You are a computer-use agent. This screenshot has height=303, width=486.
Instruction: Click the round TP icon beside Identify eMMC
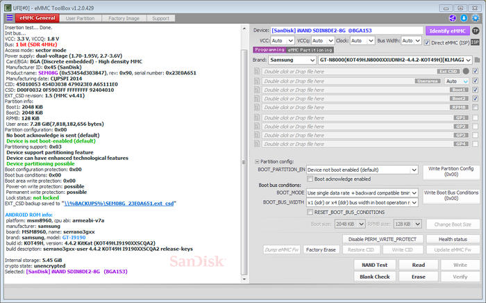(476, 31)
